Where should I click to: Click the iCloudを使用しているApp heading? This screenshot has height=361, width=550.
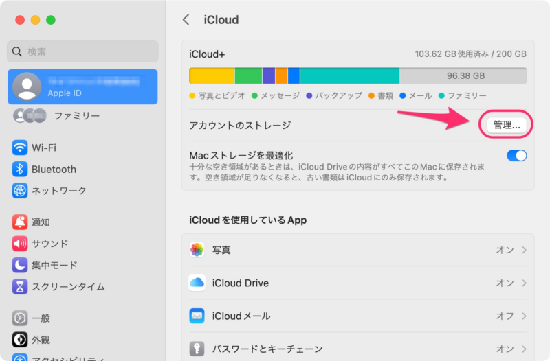247,220
